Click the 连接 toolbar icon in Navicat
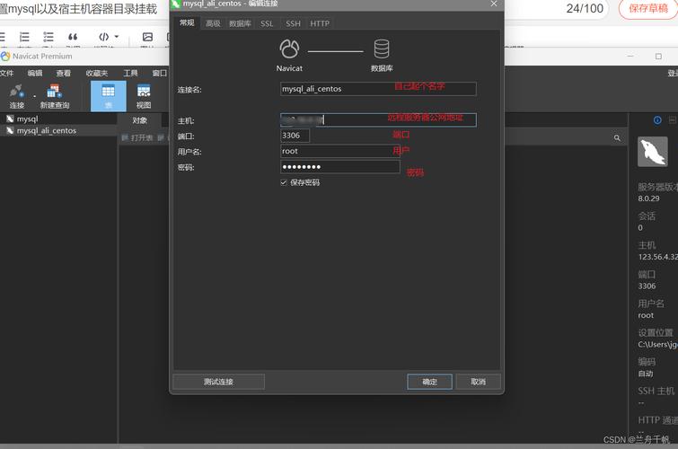 [16, 92]
